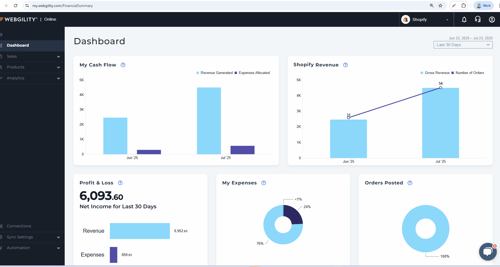Toggle the Revenue Generated legend series
This screenshot has width=500, height=267.
(214, 73)
